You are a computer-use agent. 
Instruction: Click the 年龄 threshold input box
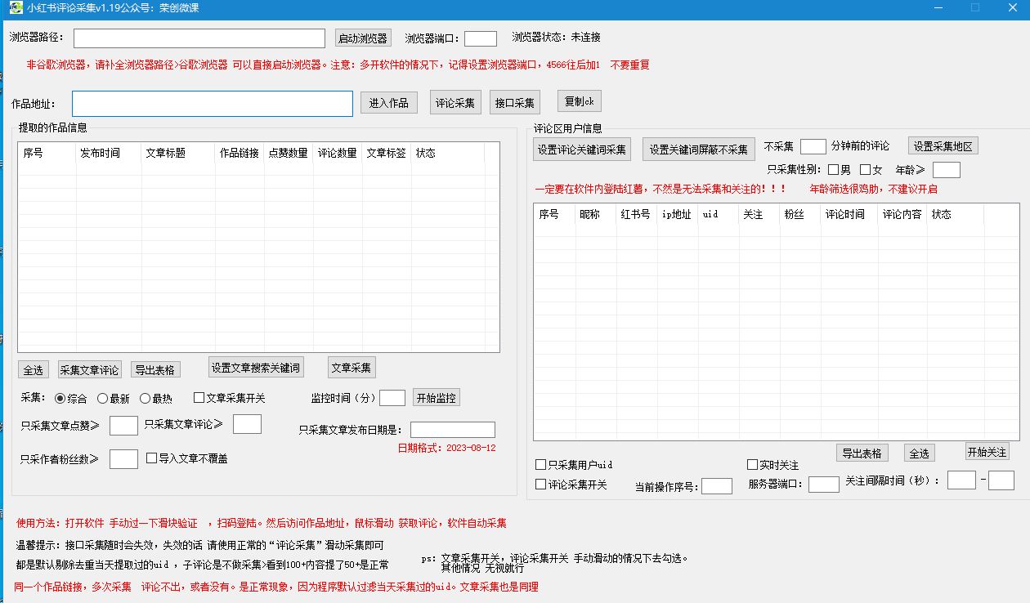947,170
